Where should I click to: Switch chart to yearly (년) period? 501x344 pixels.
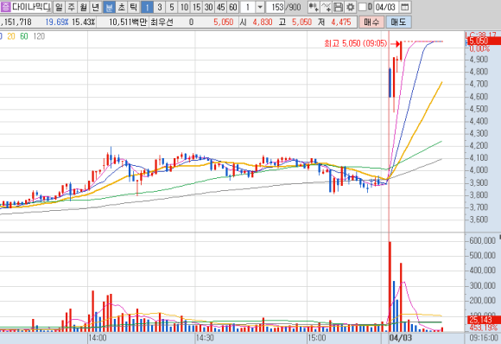coord(96,7)
